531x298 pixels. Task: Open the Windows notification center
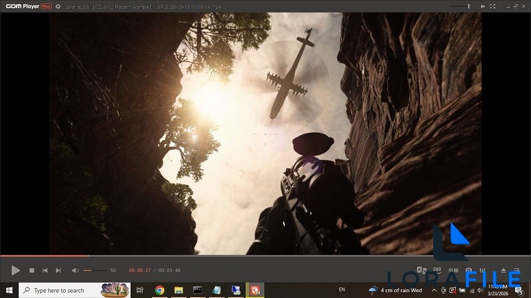click(x=519, y=290)
